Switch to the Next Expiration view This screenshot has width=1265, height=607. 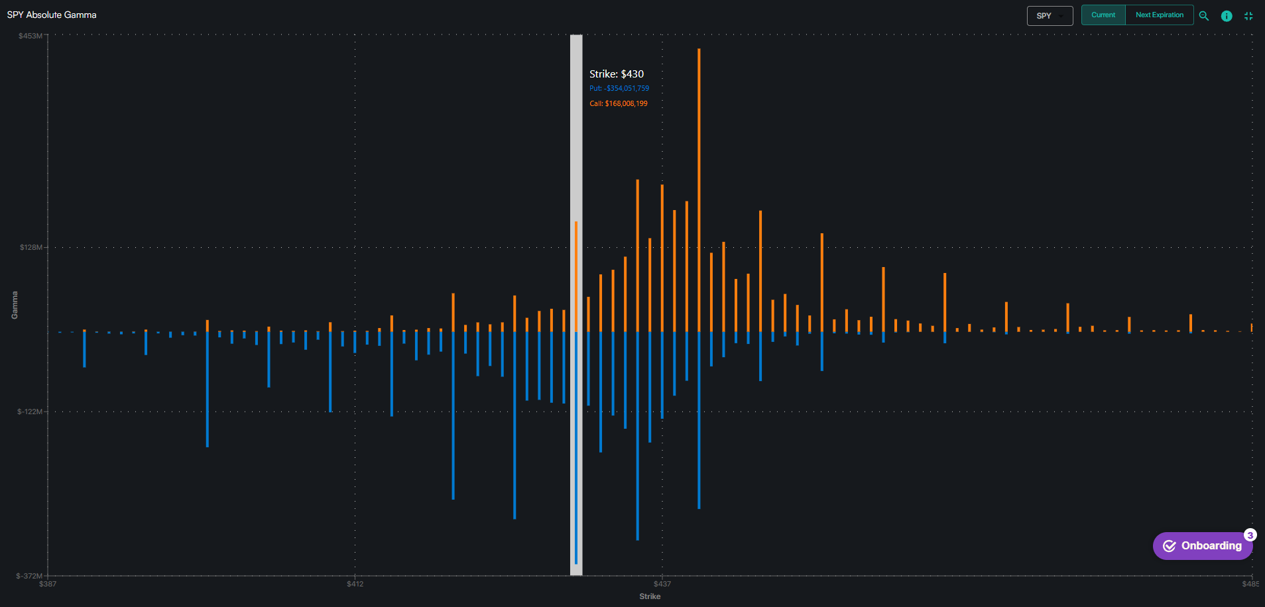pos(1159,15)
